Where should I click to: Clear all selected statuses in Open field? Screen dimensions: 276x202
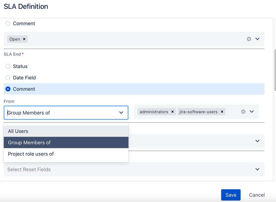pyautogui.click(x=249, y=39)
